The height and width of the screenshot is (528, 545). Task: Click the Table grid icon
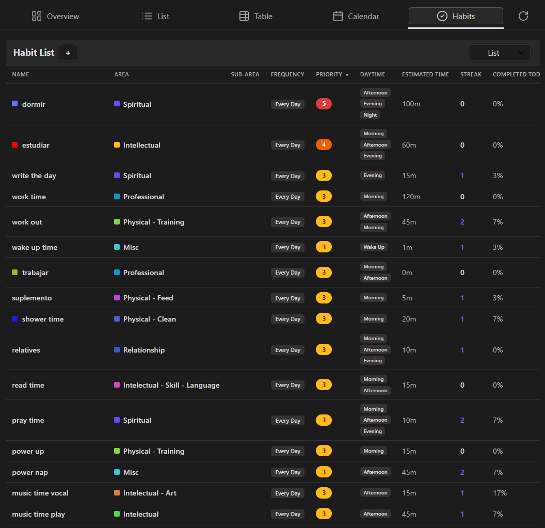tap(244, 16)
